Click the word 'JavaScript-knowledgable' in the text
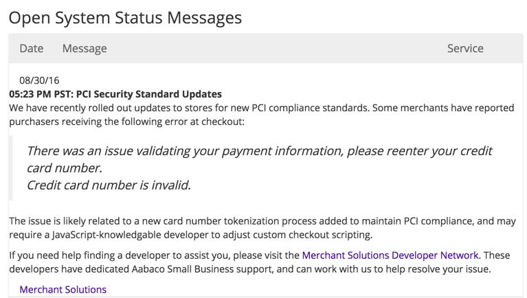 (106, 235)
